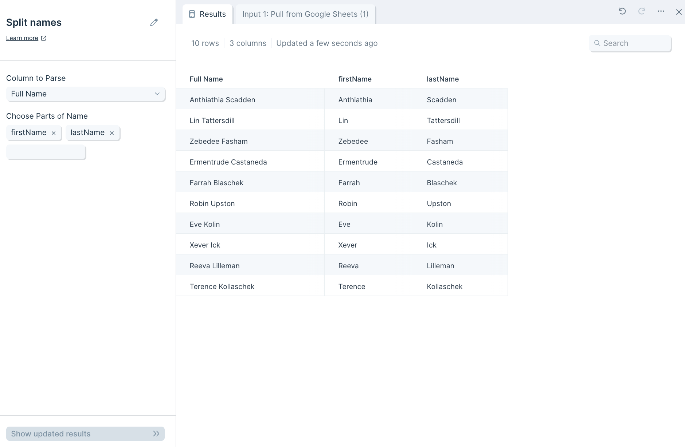Close the panel with the X icon
Image resolution: width=685 pixels, height=447 pixels.
click(x=679, y=12)
